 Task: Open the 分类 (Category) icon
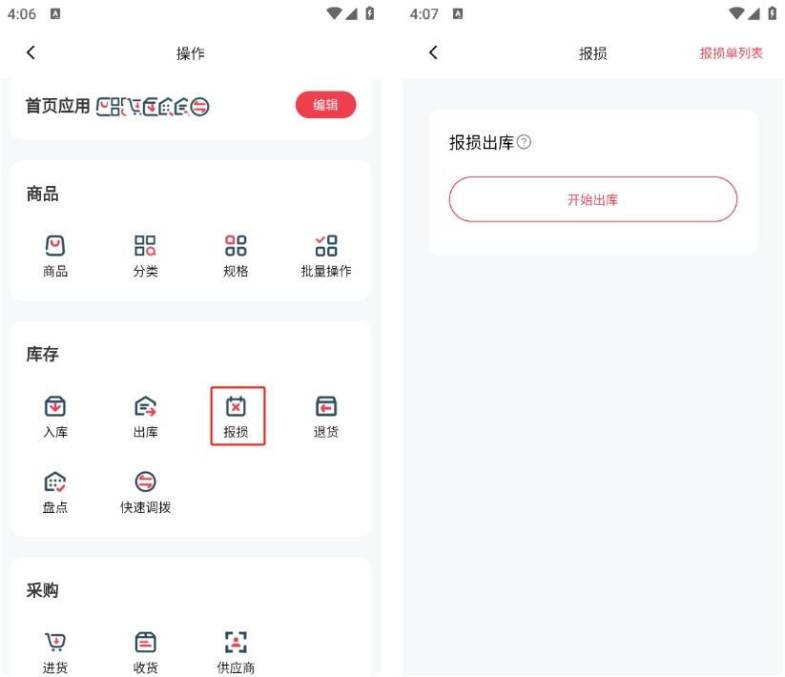pyautogui.click(x=145, y=246)
